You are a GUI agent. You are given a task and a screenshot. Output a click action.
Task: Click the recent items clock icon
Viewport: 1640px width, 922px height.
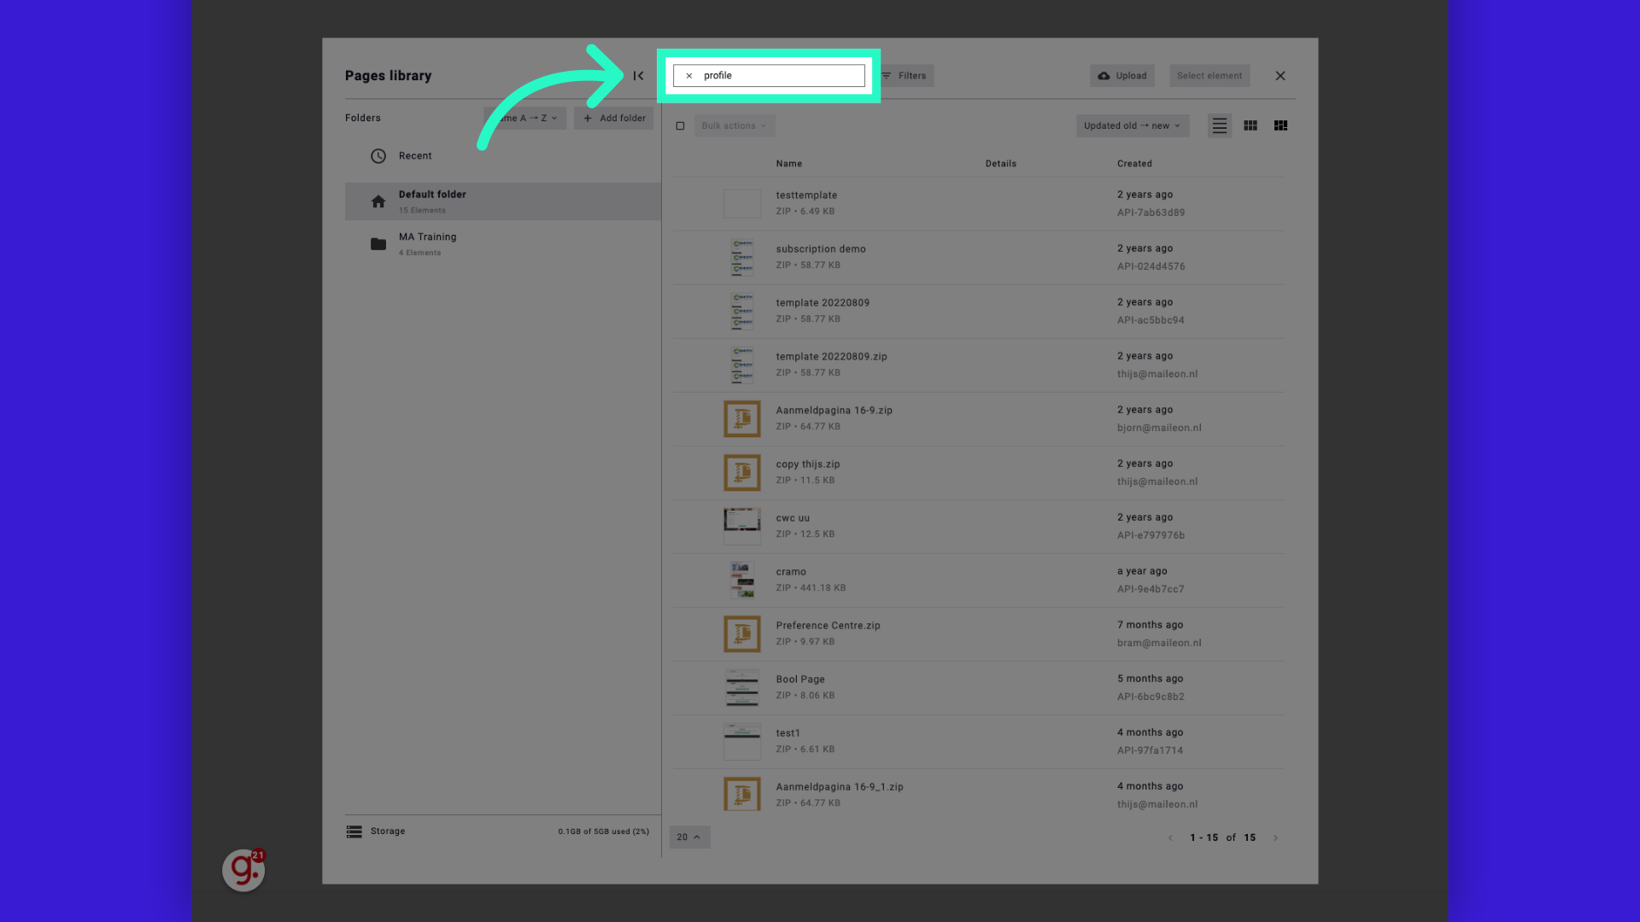[x=378, y=155]
